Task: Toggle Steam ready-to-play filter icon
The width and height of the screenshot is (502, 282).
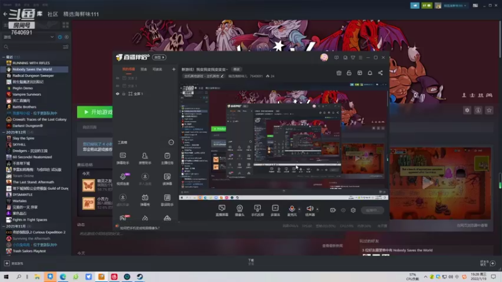Action: 67,37
